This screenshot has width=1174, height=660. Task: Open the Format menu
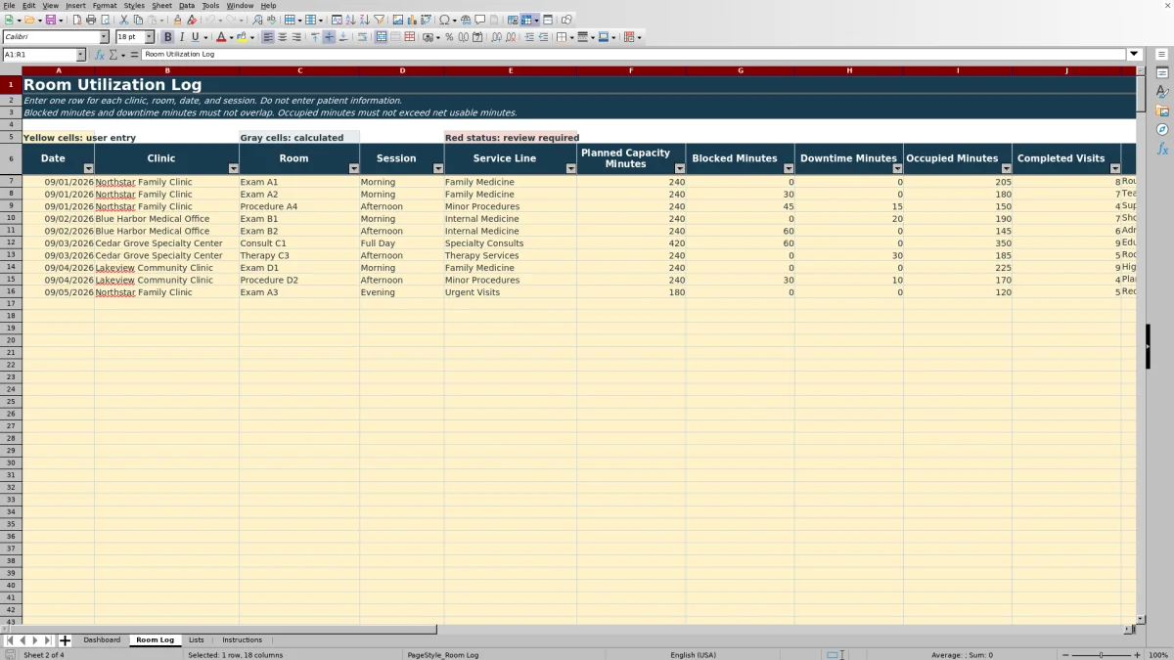coord(105,6)
